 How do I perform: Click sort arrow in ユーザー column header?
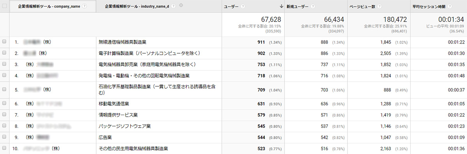pyautogui.click(x=281, y=6)
